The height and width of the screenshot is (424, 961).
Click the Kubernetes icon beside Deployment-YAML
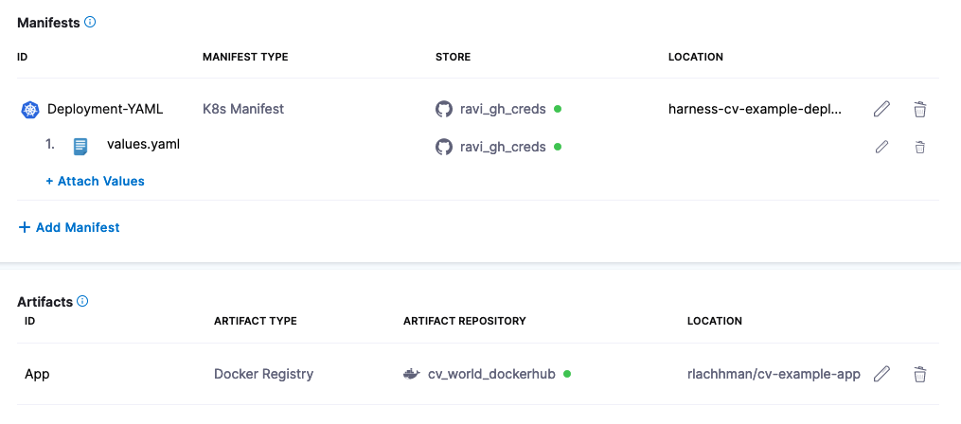pyautogui.click(x=29, y=110)
